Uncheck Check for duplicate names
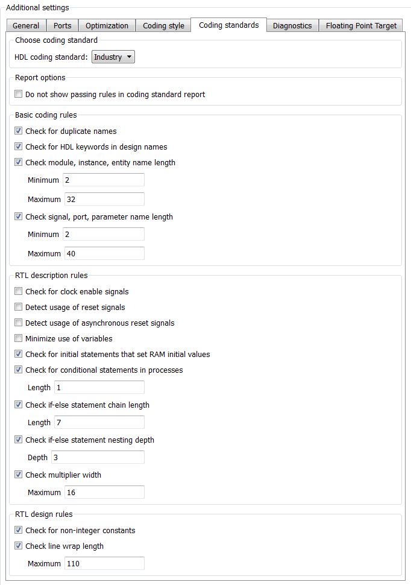Screen dimensions: 411x585 tap(19, 131)
